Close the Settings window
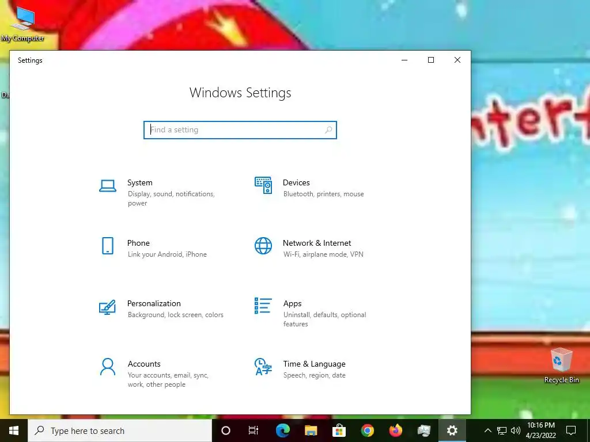This screenshot has height=442, width=590. tap(457, 60)
